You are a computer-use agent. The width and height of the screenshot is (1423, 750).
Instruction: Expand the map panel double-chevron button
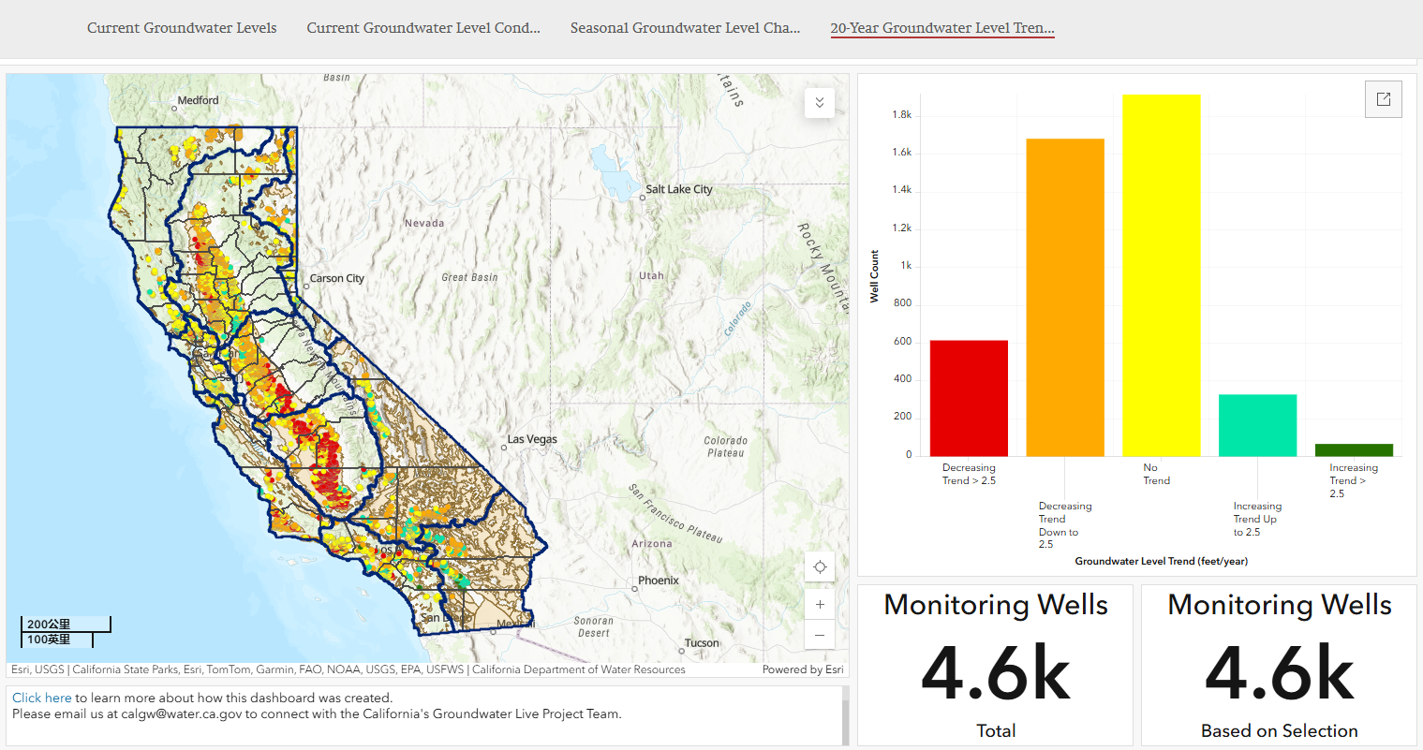point(820,103)
